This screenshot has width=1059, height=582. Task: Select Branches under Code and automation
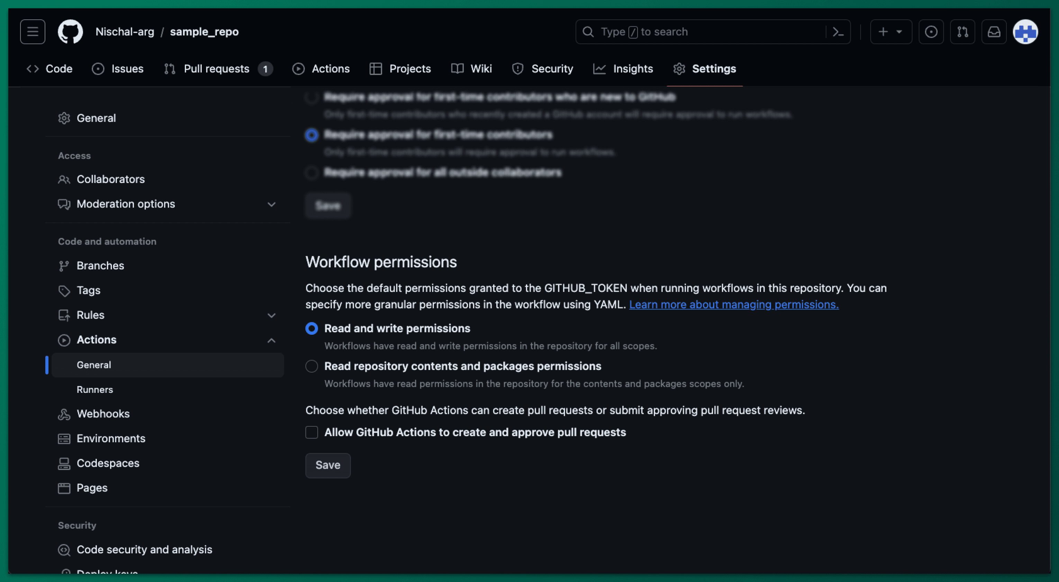coord(100,265)
